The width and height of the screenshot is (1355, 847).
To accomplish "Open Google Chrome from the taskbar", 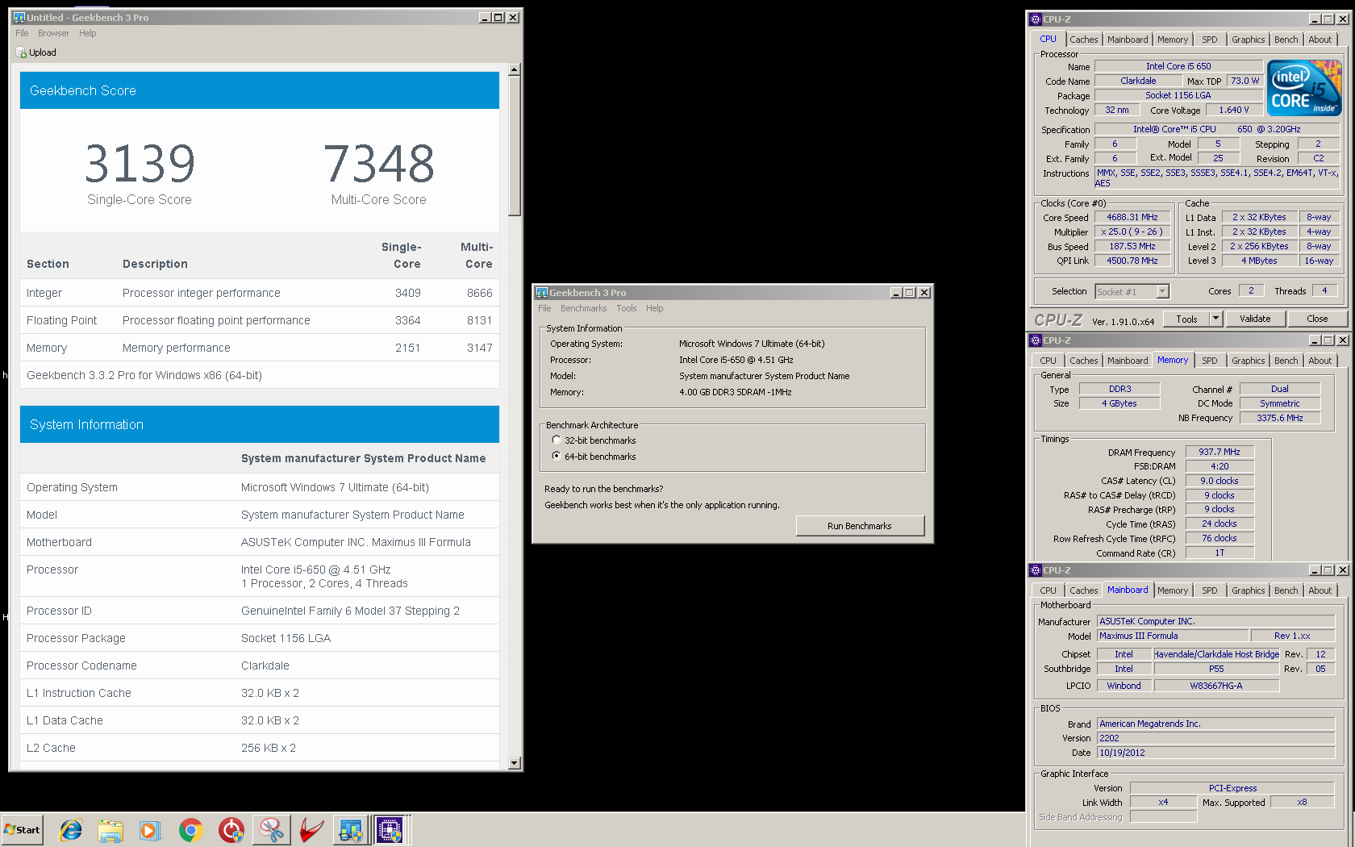I will click(x=190, y=829).
